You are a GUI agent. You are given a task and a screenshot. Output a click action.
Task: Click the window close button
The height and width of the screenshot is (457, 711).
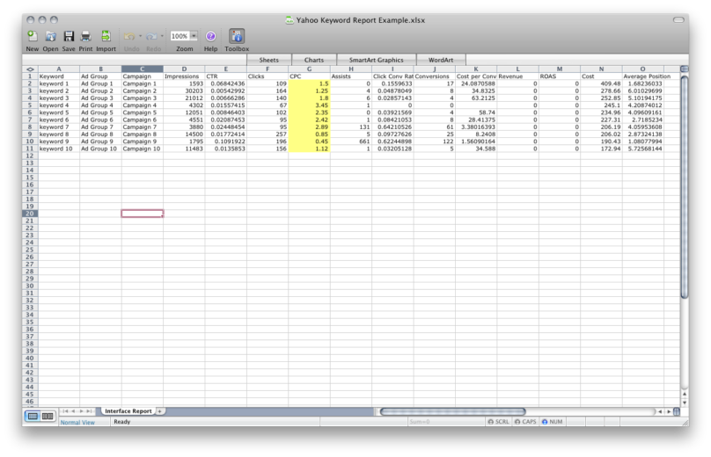pyautogui.click(x=31, y=19)
